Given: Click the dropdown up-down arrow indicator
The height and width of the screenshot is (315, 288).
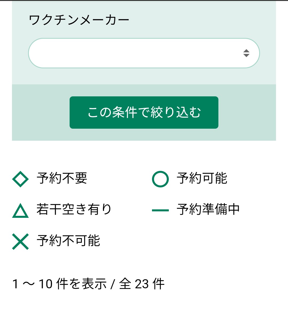Looking at the screenshot, I should click(246, 53).
